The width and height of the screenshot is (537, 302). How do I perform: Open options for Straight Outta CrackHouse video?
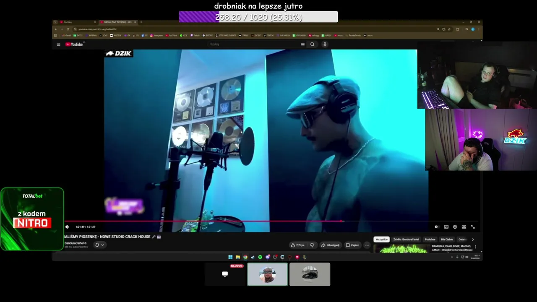[x=475, y=247]
